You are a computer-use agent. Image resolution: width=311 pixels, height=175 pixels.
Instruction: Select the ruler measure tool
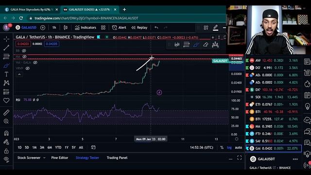[6, 112]
